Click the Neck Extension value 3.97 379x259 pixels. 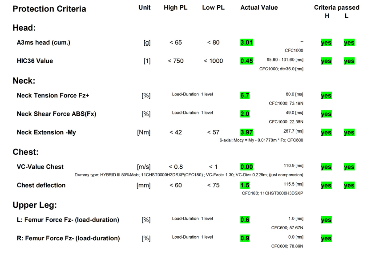click(246, 132)
